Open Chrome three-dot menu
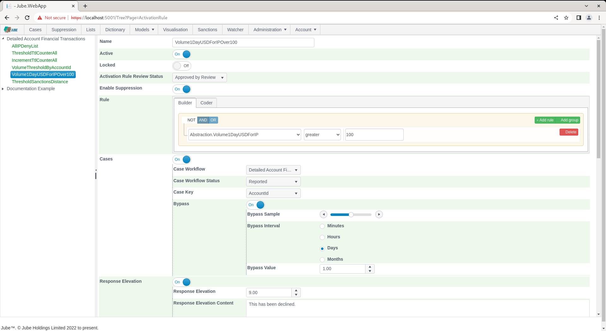 (x=599, y=18)
